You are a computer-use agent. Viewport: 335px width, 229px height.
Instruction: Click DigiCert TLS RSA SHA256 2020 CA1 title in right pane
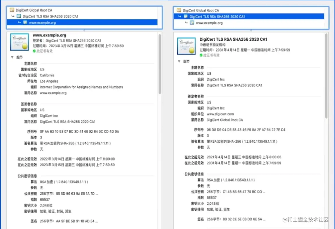coord(233,39)
